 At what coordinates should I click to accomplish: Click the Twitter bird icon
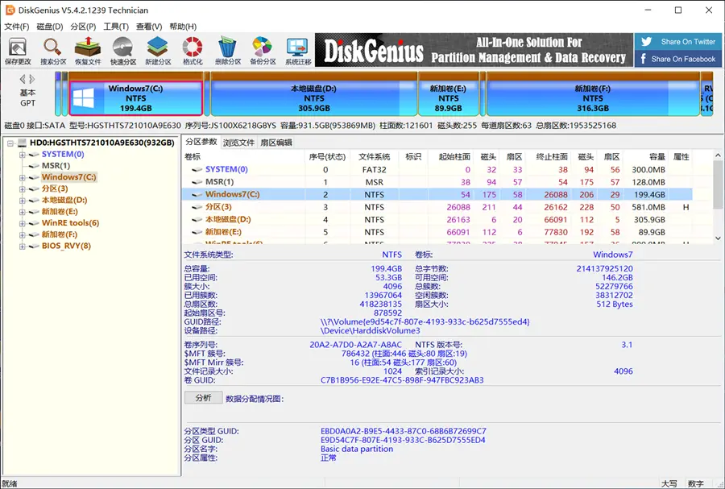tap(646, 42)
